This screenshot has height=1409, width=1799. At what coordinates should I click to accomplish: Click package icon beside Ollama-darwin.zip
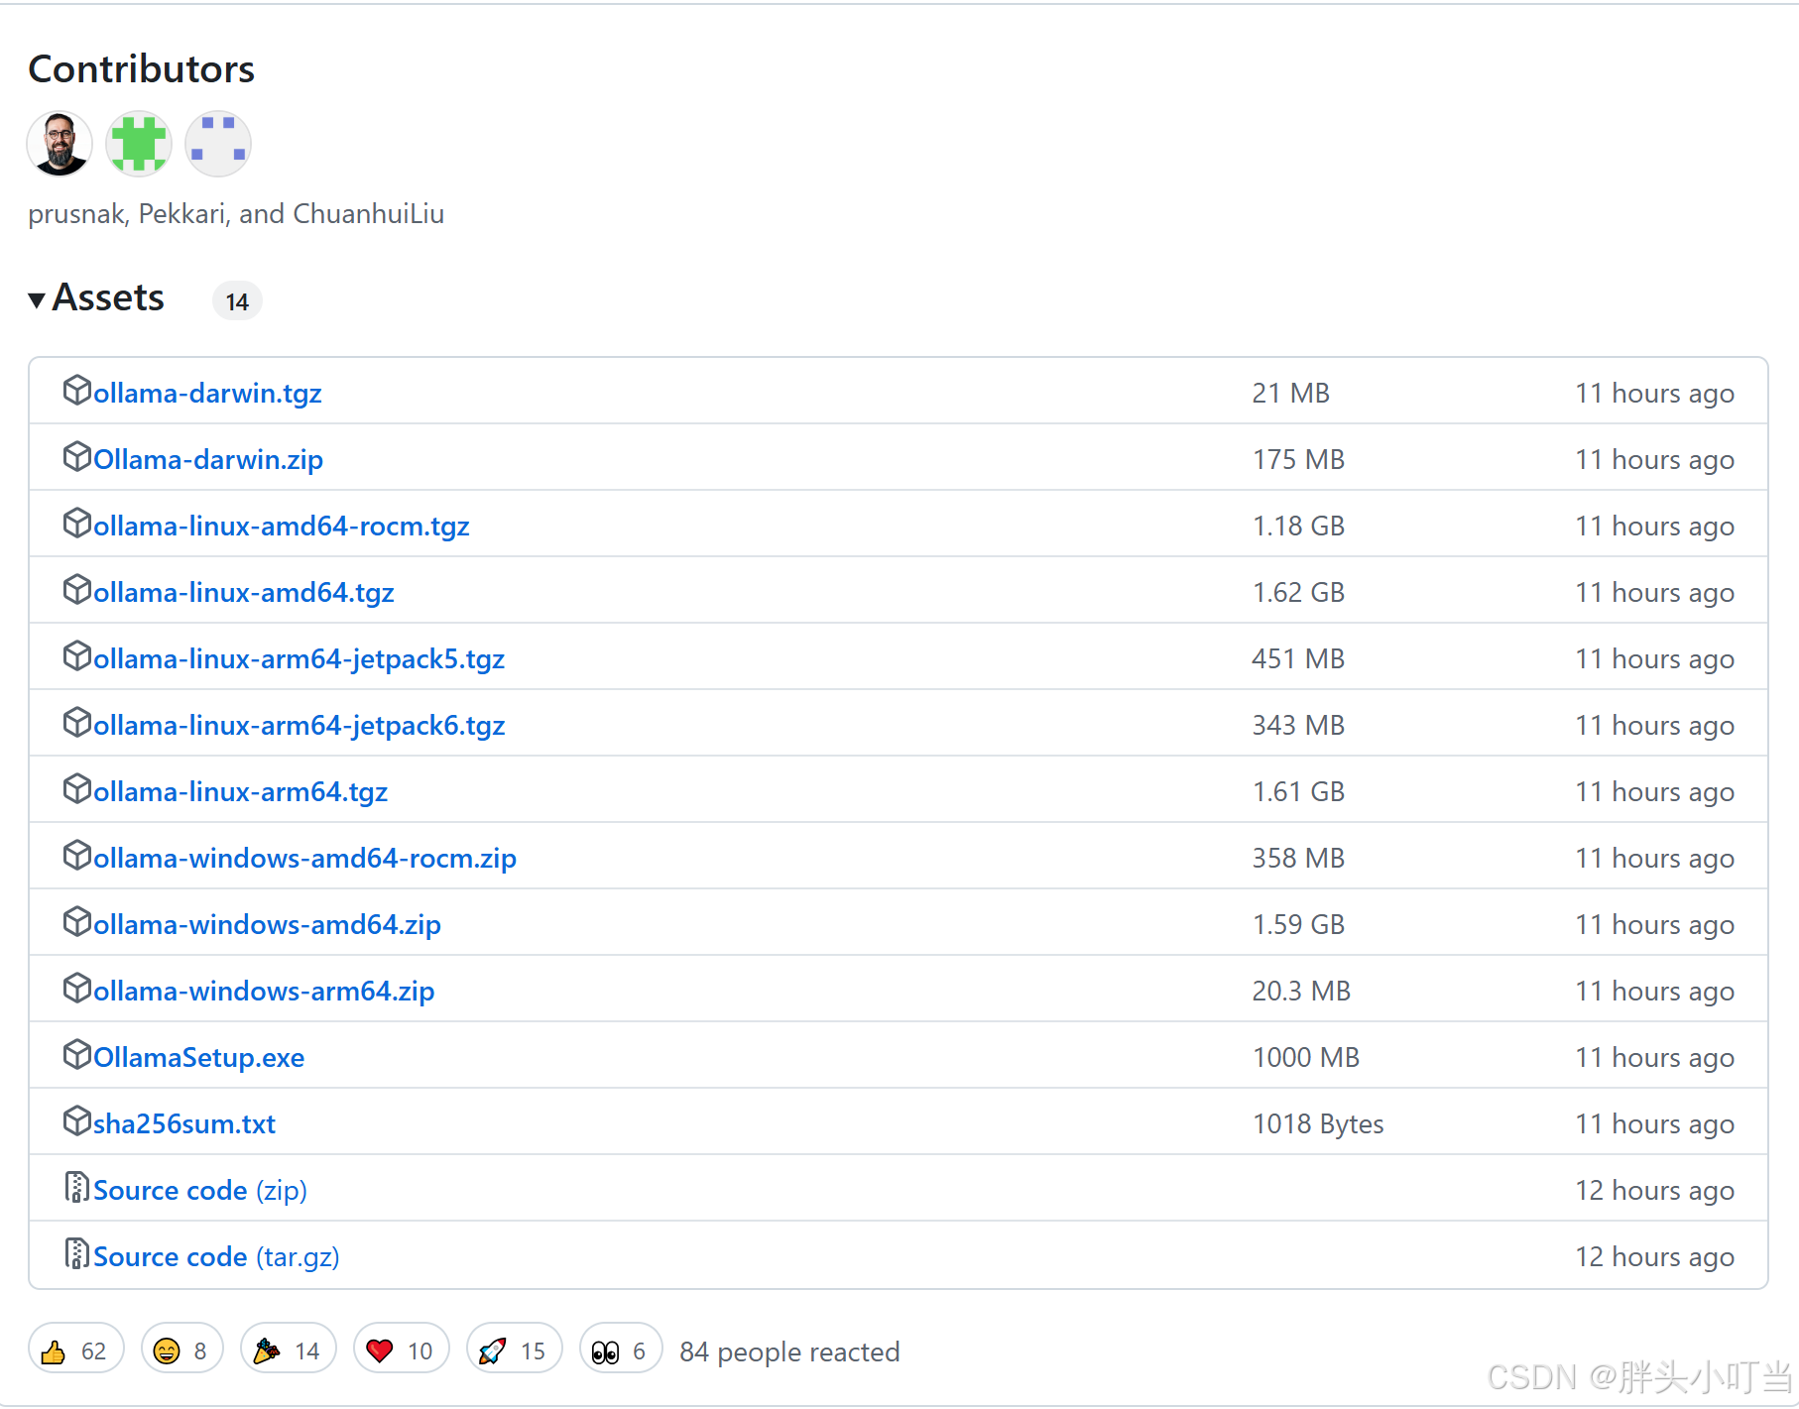click(x=77, y=457)
